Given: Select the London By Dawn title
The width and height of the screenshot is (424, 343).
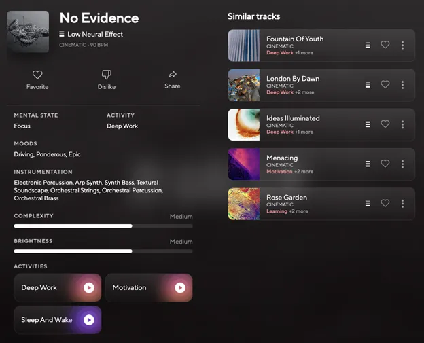Looking at the screenshot, I should pos(293,79).
